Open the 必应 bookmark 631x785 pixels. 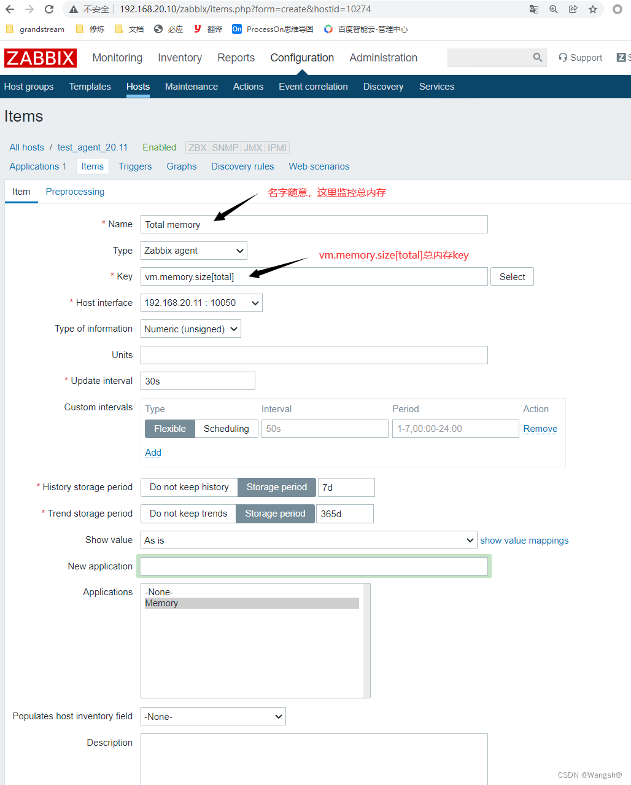pos(169,29)
